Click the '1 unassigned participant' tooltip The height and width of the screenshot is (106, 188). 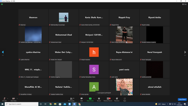coord(108,93)
